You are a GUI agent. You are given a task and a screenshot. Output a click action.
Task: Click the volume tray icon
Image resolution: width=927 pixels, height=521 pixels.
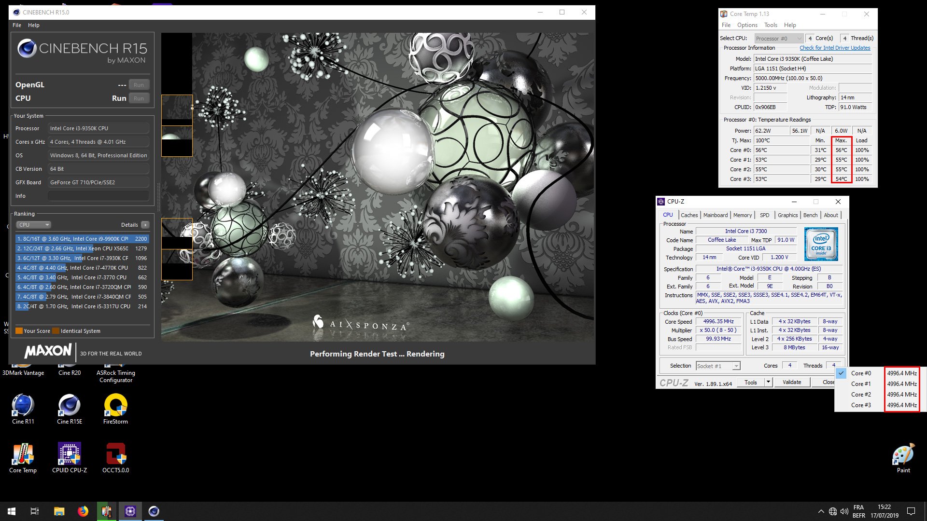click(x=844, y=511)
